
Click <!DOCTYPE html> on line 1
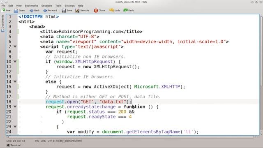pos(39,16)
